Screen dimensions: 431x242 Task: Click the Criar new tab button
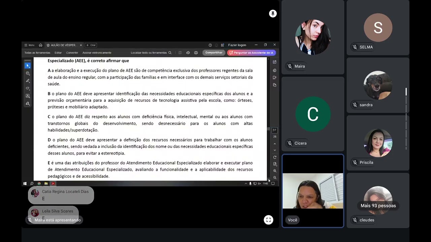pyautogui.click(x=91, y=45)
